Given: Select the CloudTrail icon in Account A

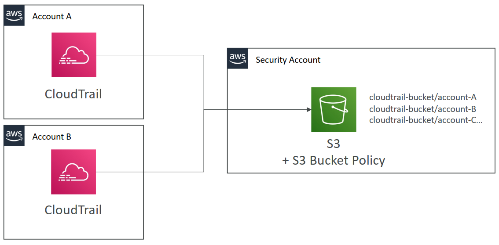Looking at the screenshot, I should click(x=74, y=55).
